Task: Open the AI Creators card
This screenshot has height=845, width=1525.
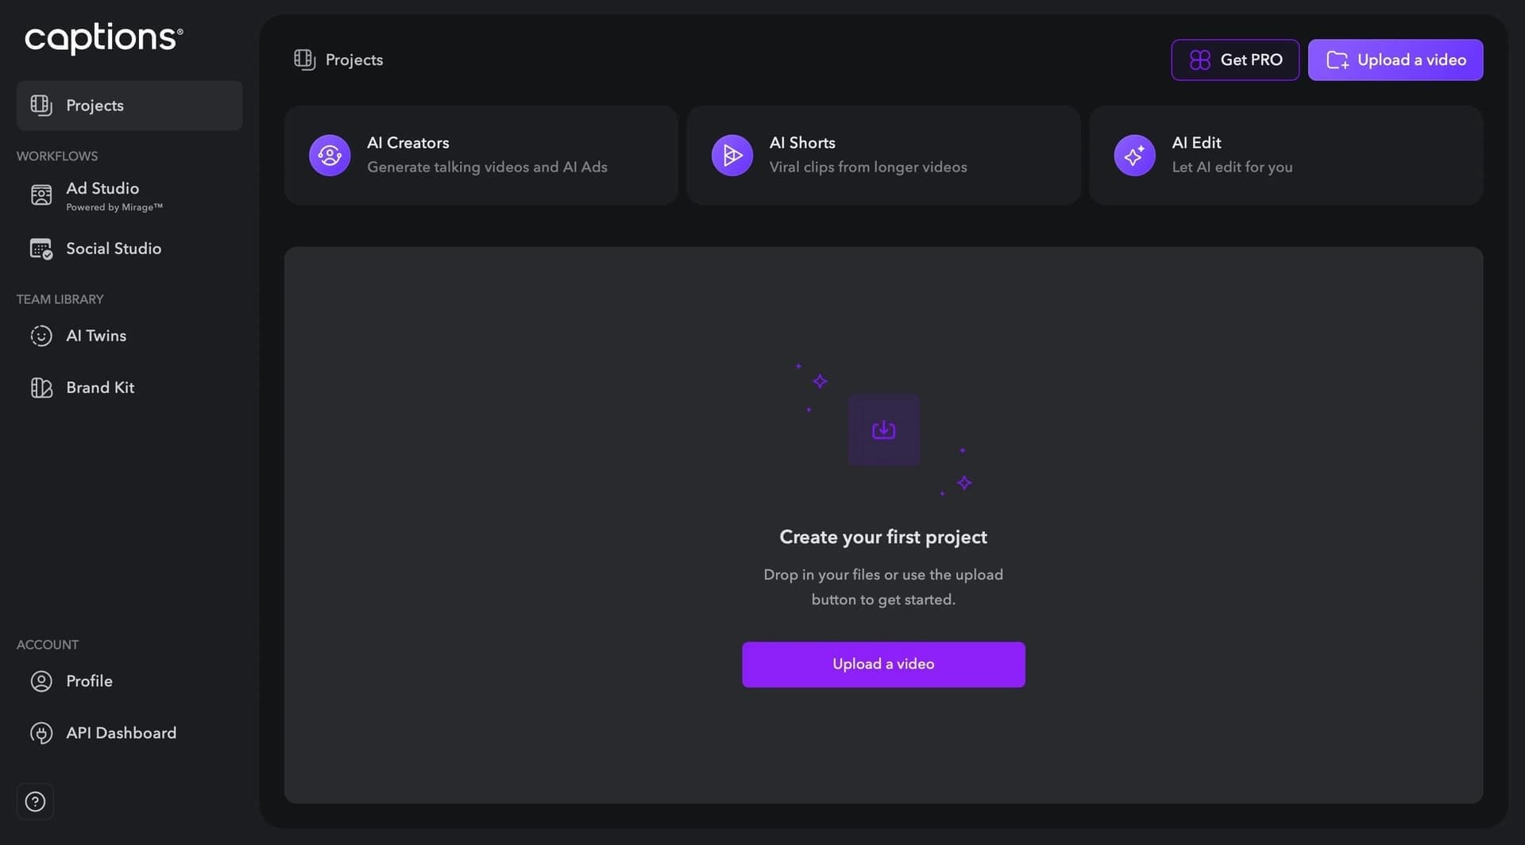Action: pyautogui.click(x=481, y=155)
